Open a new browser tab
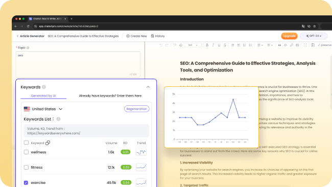Image resolution: width=332 pixels, height=187 pixels. (x=72, y=19)
